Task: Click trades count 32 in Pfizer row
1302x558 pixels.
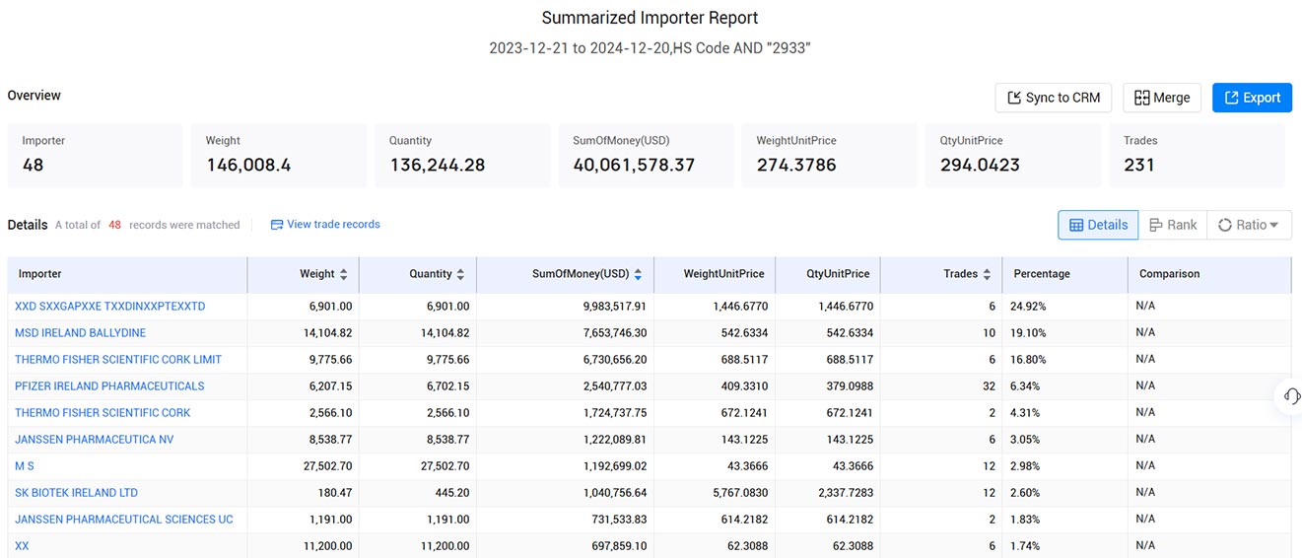Action: click(x=989, y=386)
